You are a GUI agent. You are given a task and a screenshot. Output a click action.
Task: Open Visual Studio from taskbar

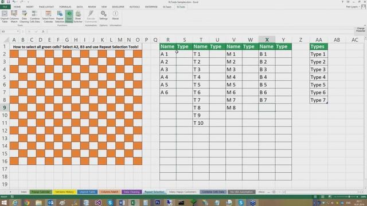click(x=98, y=203)
